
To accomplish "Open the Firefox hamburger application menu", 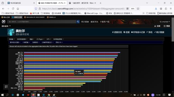I will pos(171,9).
